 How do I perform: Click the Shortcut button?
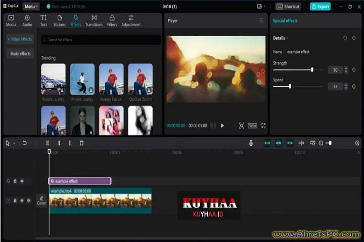(x=288, y=7)
